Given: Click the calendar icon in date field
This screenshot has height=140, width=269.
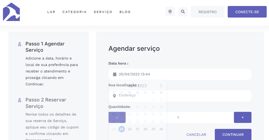Looking at the screenshot, I should [115, 74].
